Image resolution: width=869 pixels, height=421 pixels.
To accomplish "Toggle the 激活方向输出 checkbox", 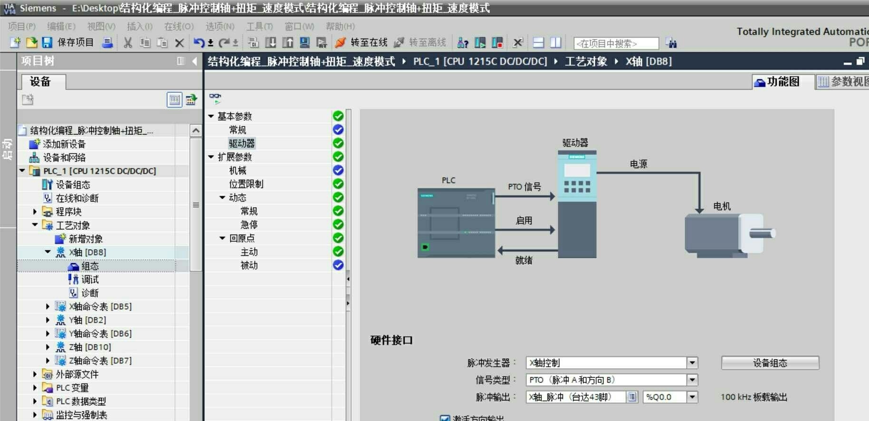I will click(445, 418).
